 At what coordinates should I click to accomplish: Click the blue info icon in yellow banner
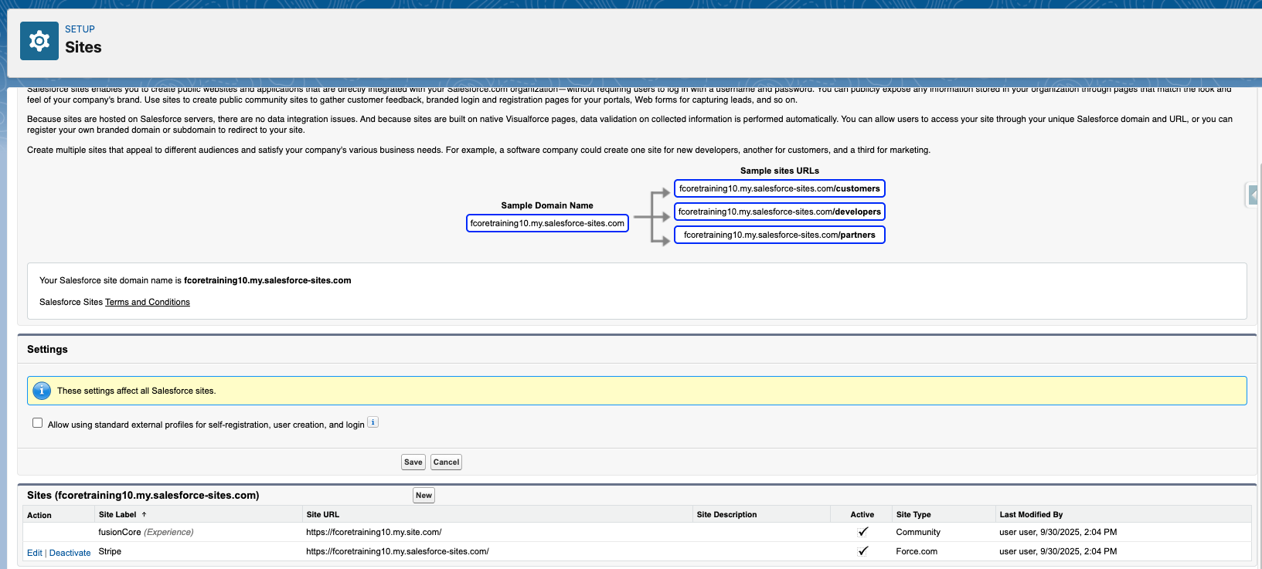pos(42,391)
